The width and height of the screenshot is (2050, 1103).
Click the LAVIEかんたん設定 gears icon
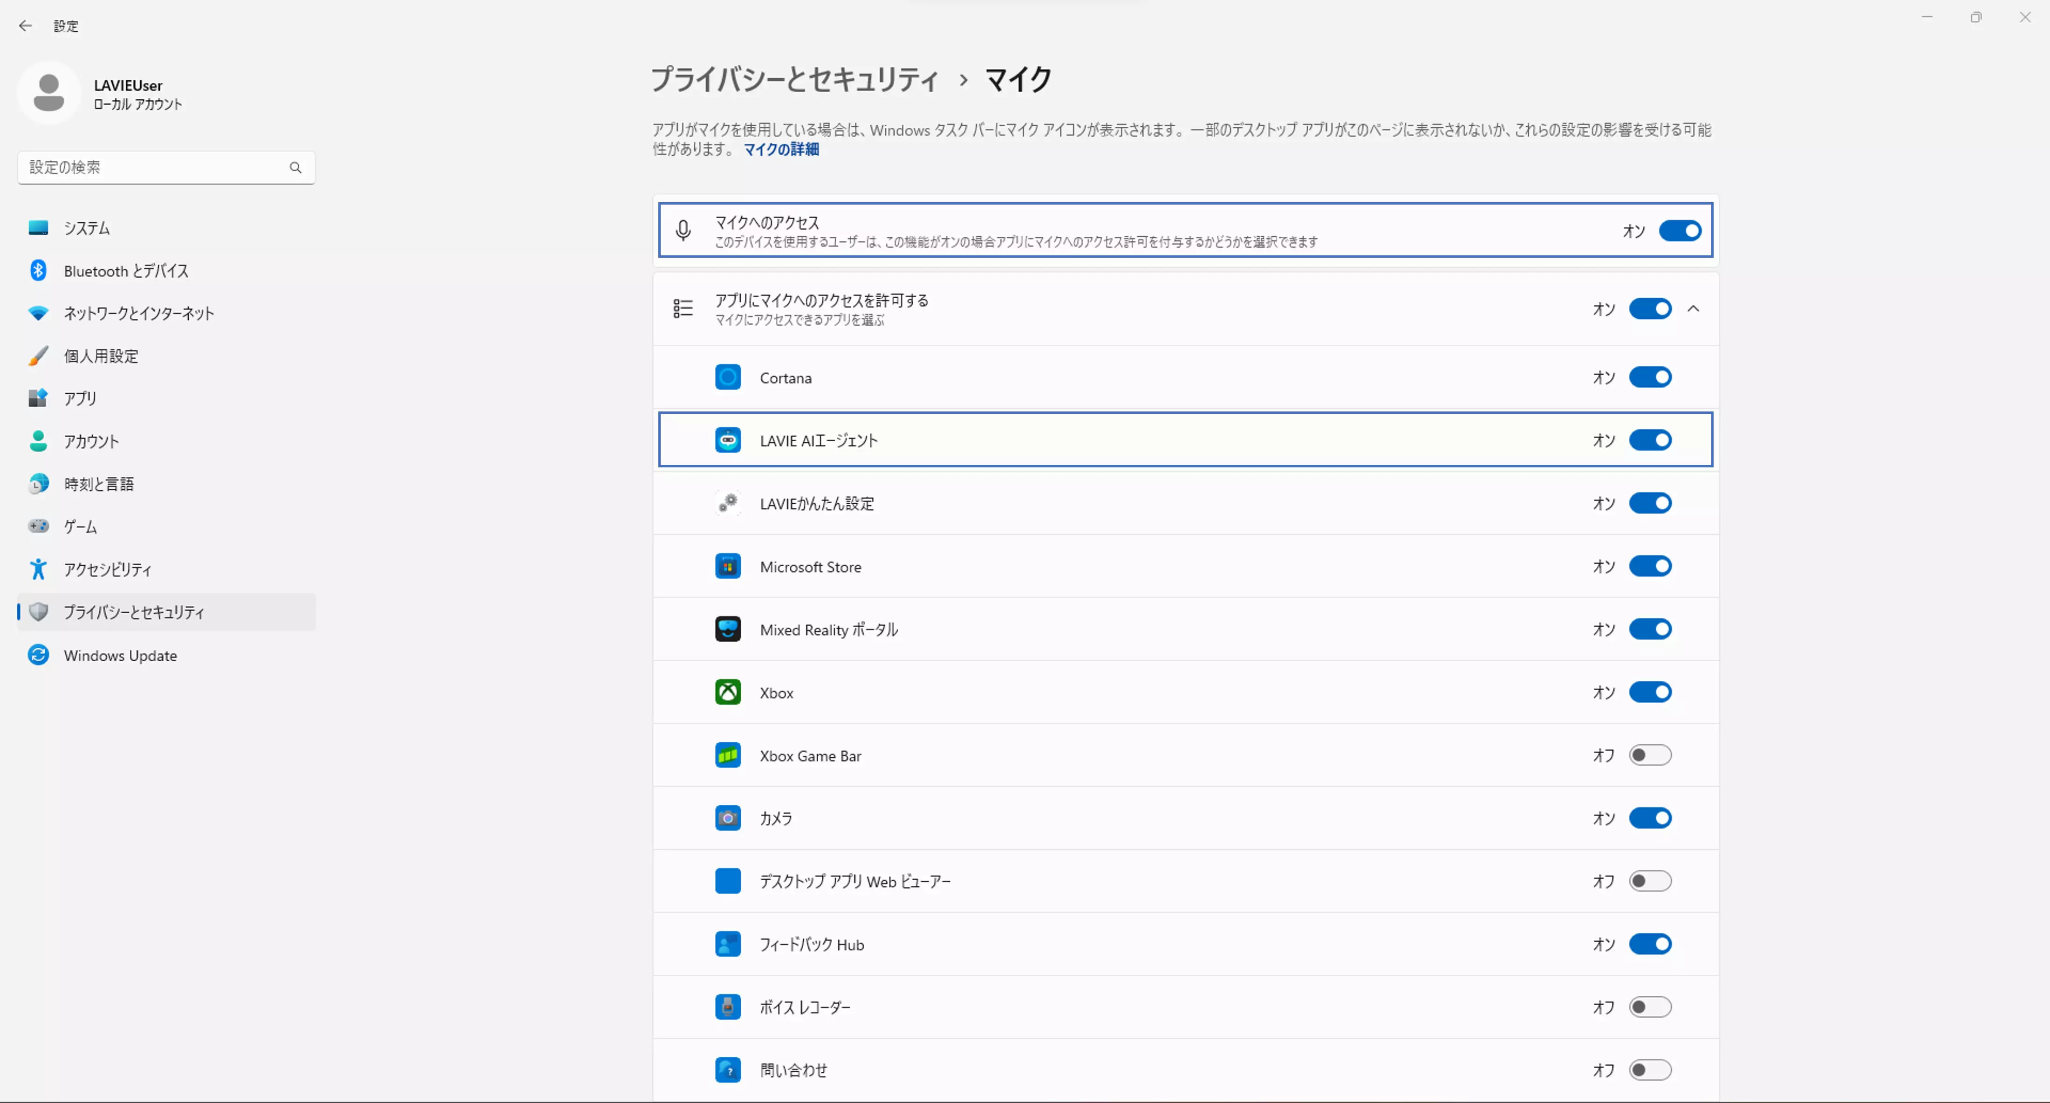coord(727,503)
